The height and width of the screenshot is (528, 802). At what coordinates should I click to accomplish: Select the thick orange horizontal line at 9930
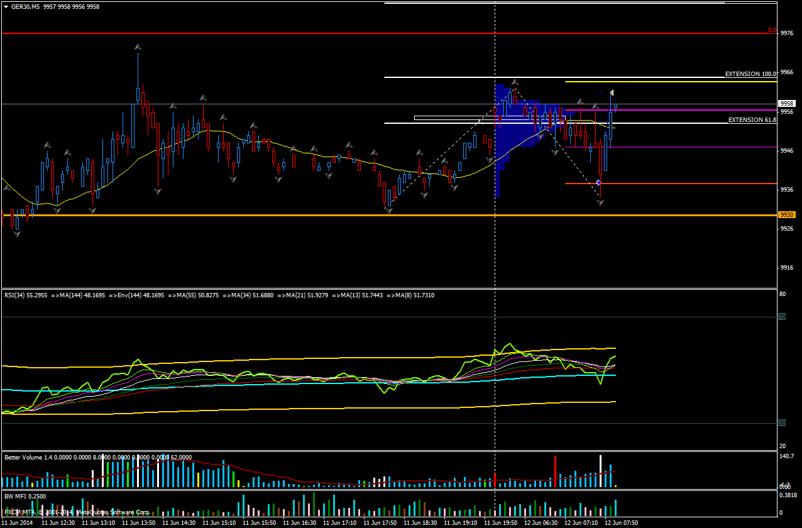pyautogui.click(x=251, y=215)
